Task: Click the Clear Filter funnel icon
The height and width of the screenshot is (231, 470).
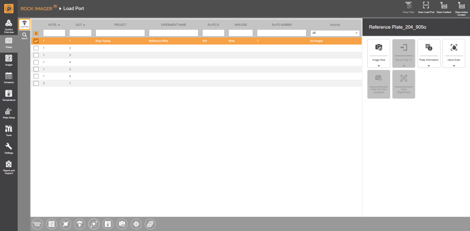Action: 408,8
